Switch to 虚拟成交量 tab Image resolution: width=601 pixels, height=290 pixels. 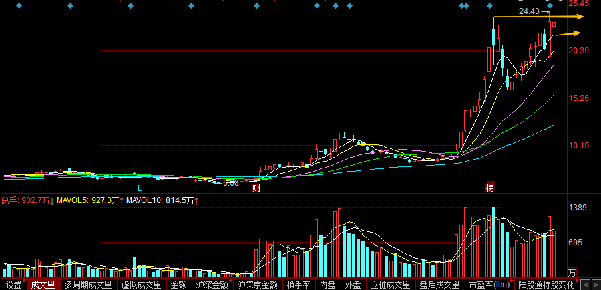(142, 285)
